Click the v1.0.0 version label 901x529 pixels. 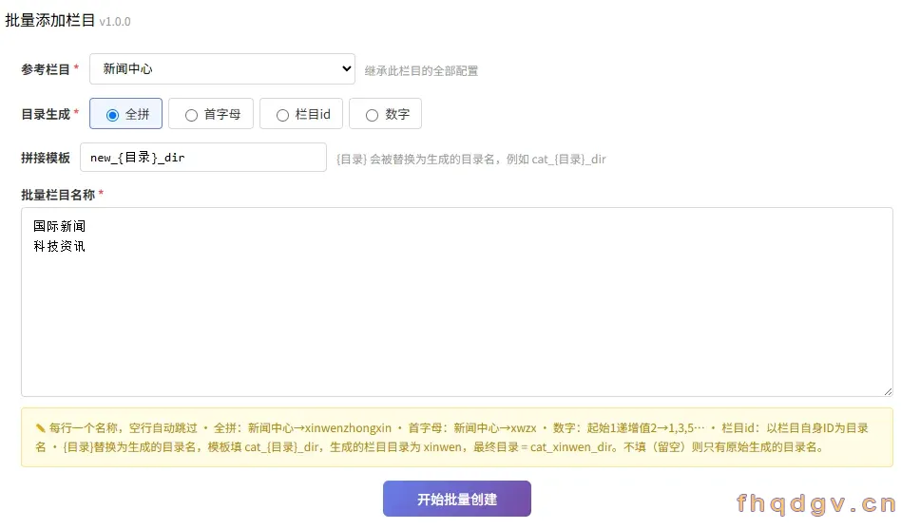115,22
